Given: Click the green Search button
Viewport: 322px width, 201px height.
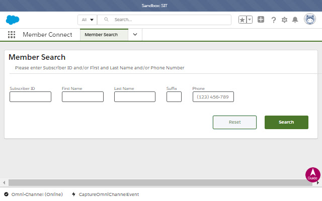Looking at the screenshot, I should pos(286,122).
